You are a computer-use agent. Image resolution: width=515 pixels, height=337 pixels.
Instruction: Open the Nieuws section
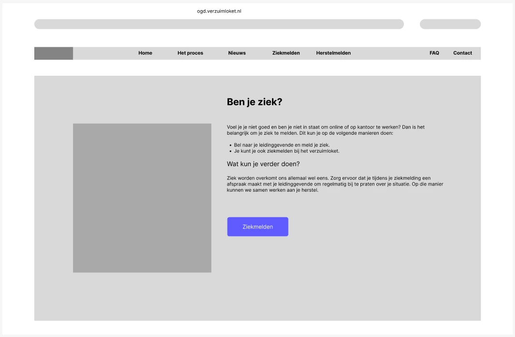pos(237,53)
